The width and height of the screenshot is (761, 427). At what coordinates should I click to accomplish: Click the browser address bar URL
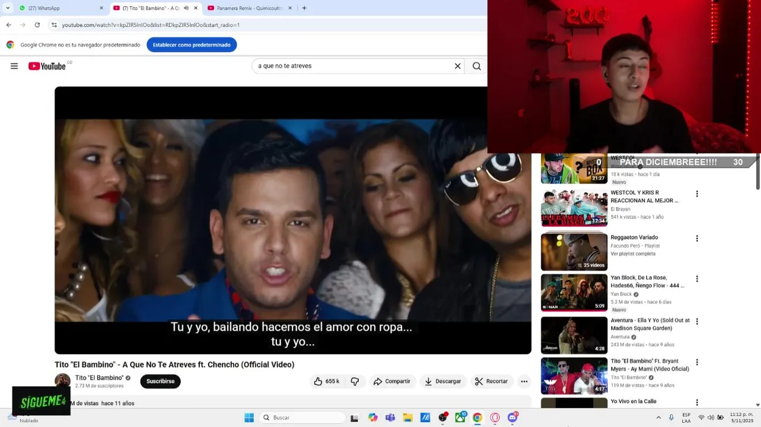coord(151,25)
